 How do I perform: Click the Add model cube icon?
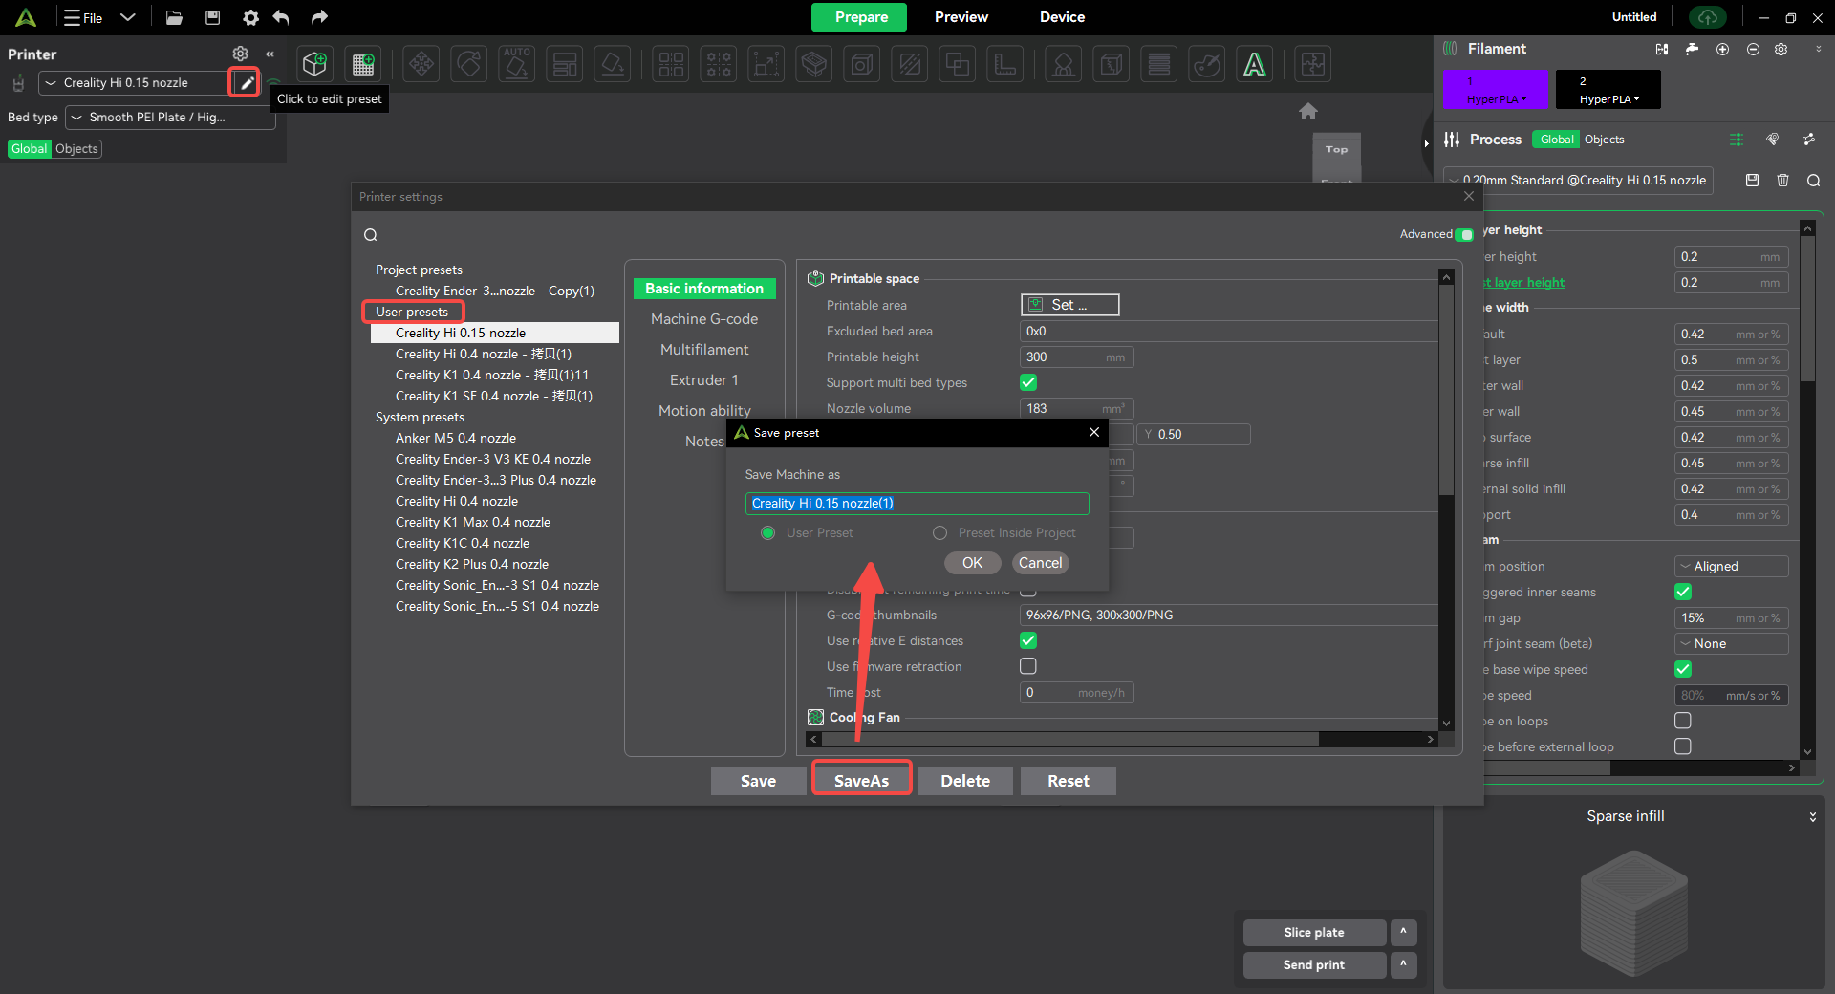[x=314, y=64]
